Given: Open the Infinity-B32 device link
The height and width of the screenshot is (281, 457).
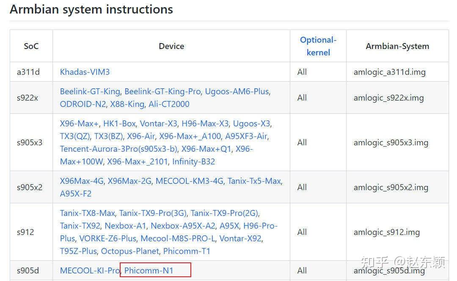Looking at the screenshot, I should (x=193, y=161).
